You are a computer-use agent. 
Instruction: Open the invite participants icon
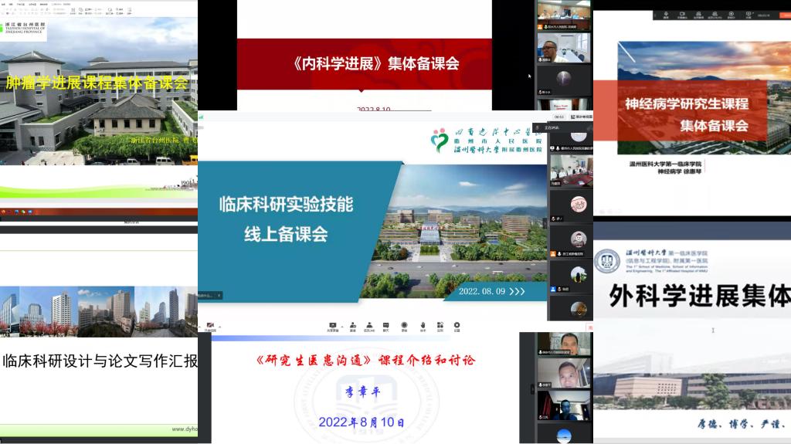[352, 326]
